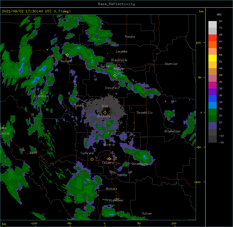Image resolution: width=233 pixels, height=227 pixels.
Task: Click the Lake Louise label
Action: pos(5,130)
